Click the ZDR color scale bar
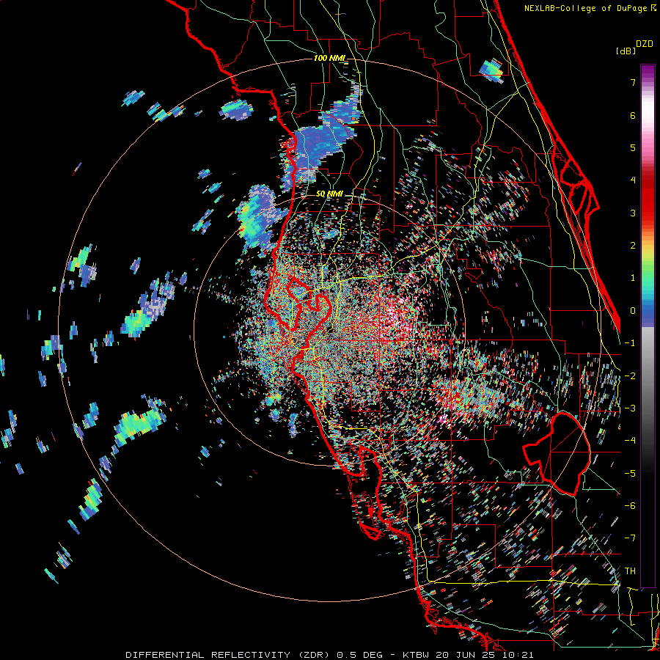The width and height of the screenshot is (660, 660). click(648, 326)
